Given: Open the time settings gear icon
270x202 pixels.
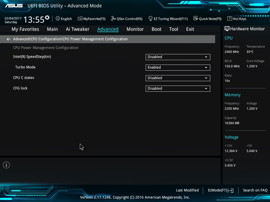Looking at the screenshot, I should 47,18.
